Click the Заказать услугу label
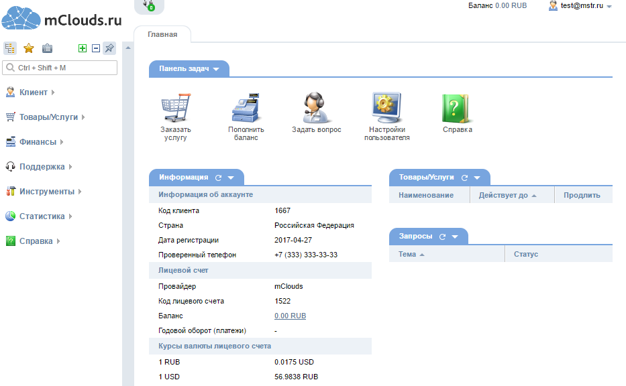626x386 pixels. point(176,133)
